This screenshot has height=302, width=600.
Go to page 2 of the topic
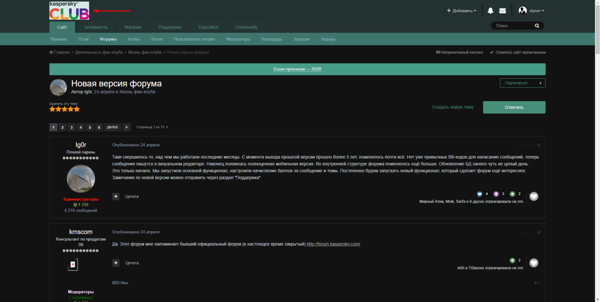62,127
